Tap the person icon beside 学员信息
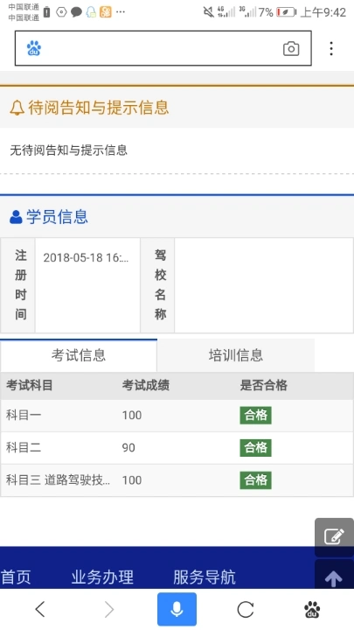 coord(16,217)
